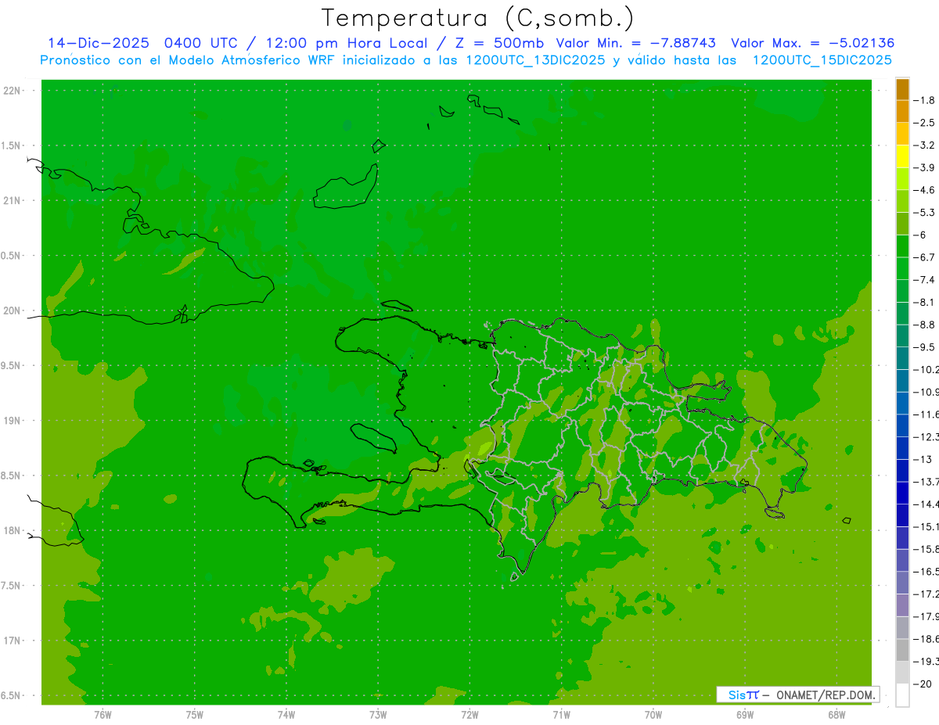Click the date "14-Dic-2025" in header
The width and height of the screenshot is (939, 725).
point(98,43)
